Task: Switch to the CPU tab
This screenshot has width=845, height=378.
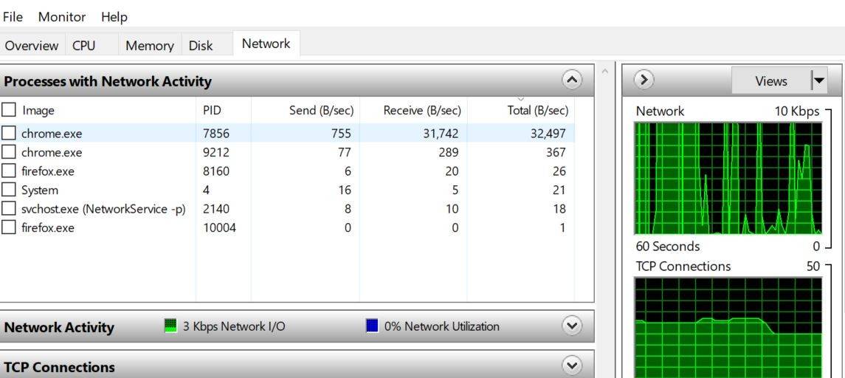Action: coord(84,45)
